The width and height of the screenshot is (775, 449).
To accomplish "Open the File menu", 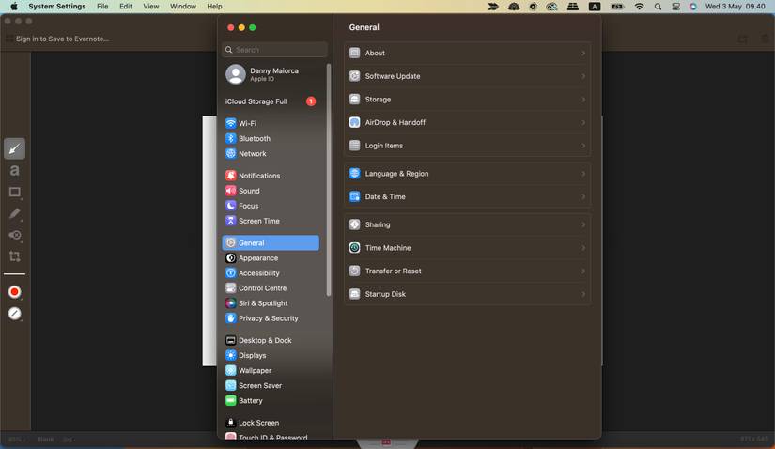I will pyautogui.click(x=102, y=6).
